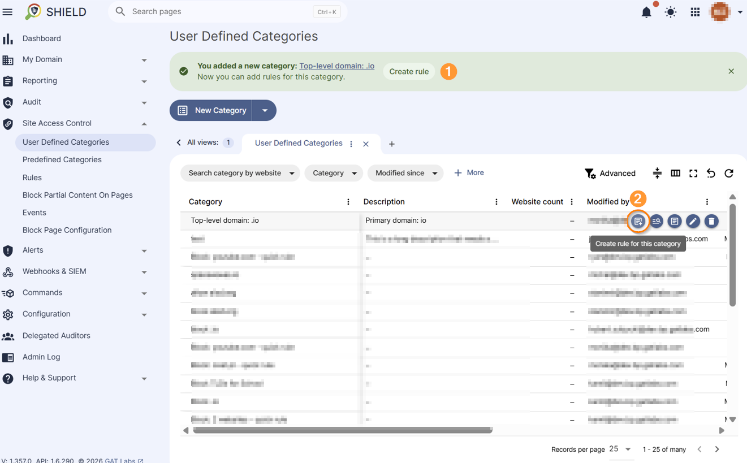The image size is (747, 463).
Task: Click the search-list icon in the .io row
Action: pos(657,221)
